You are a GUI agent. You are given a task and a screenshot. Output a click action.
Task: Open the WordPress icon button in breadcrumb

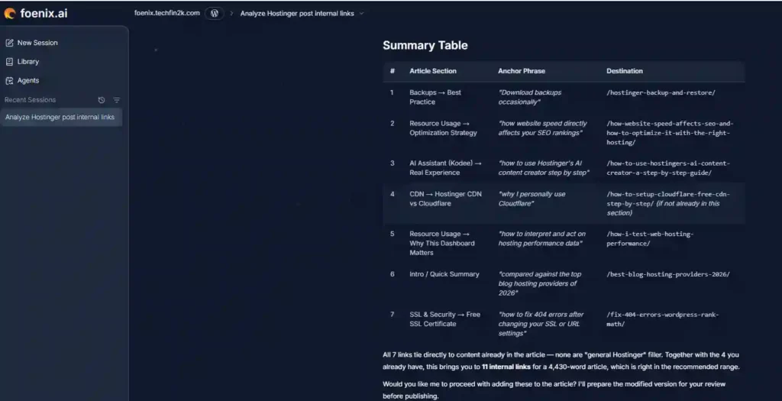tap(214, 14)
